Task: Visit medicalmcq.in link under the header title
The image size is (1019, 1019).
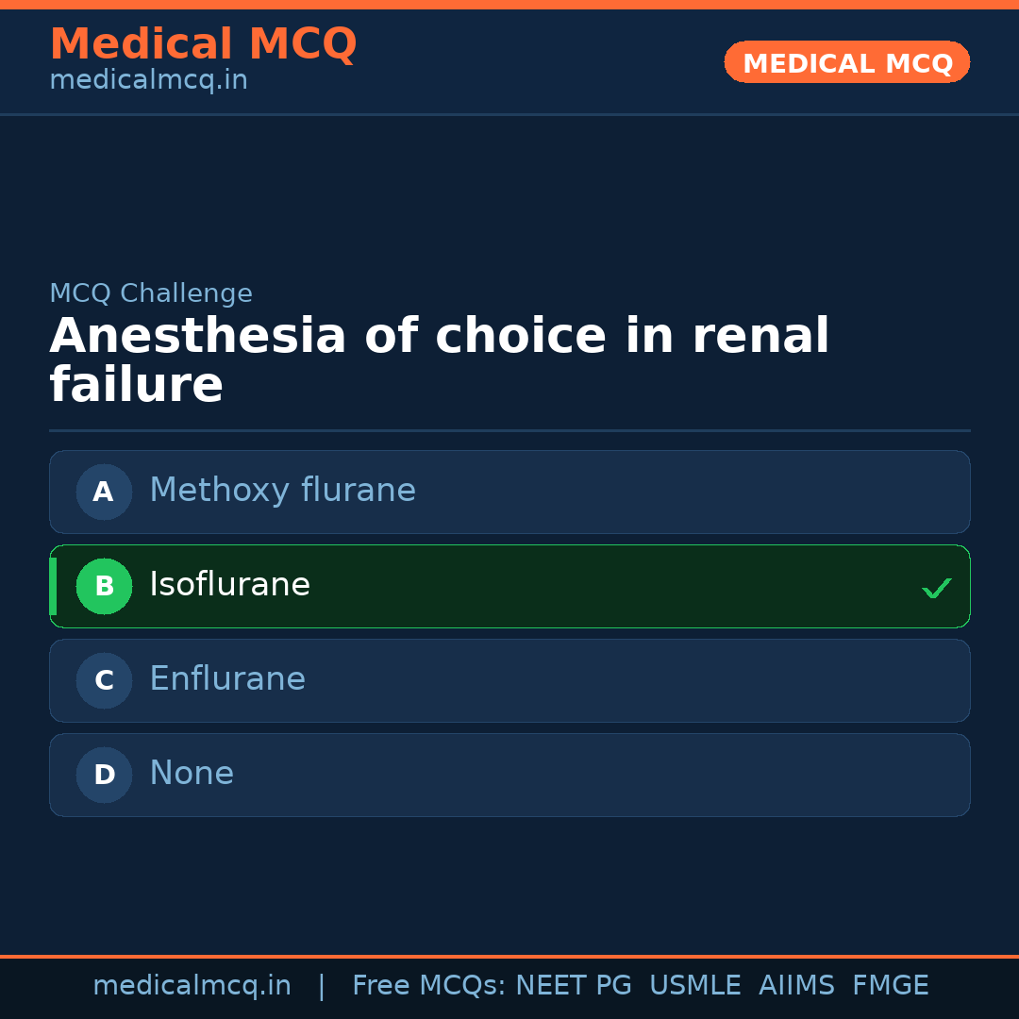Action: (x=148, y=80)
